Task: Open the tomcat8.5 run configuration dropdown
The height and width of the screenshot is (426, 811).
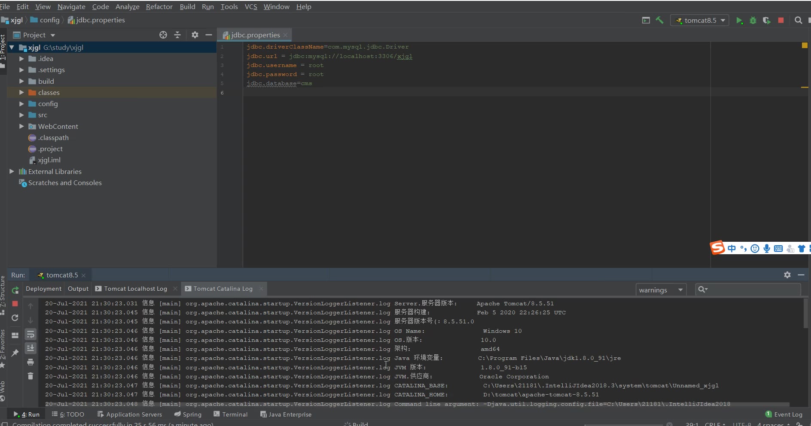Action: (700, 20)
